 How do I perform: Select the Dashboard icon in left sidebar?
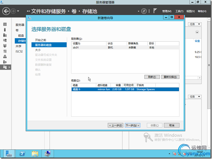click(x=5, y=24)
